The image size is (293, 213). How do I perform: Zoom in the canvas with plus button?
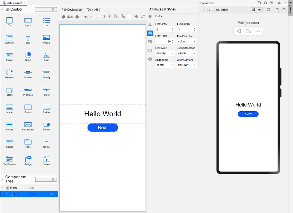tap(77, 17)
